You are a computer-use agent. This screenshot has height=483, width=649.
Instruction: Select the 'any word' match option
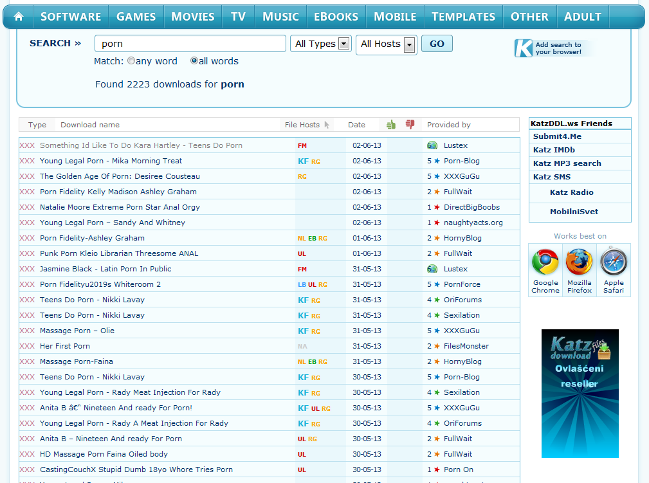pos(131,61)
